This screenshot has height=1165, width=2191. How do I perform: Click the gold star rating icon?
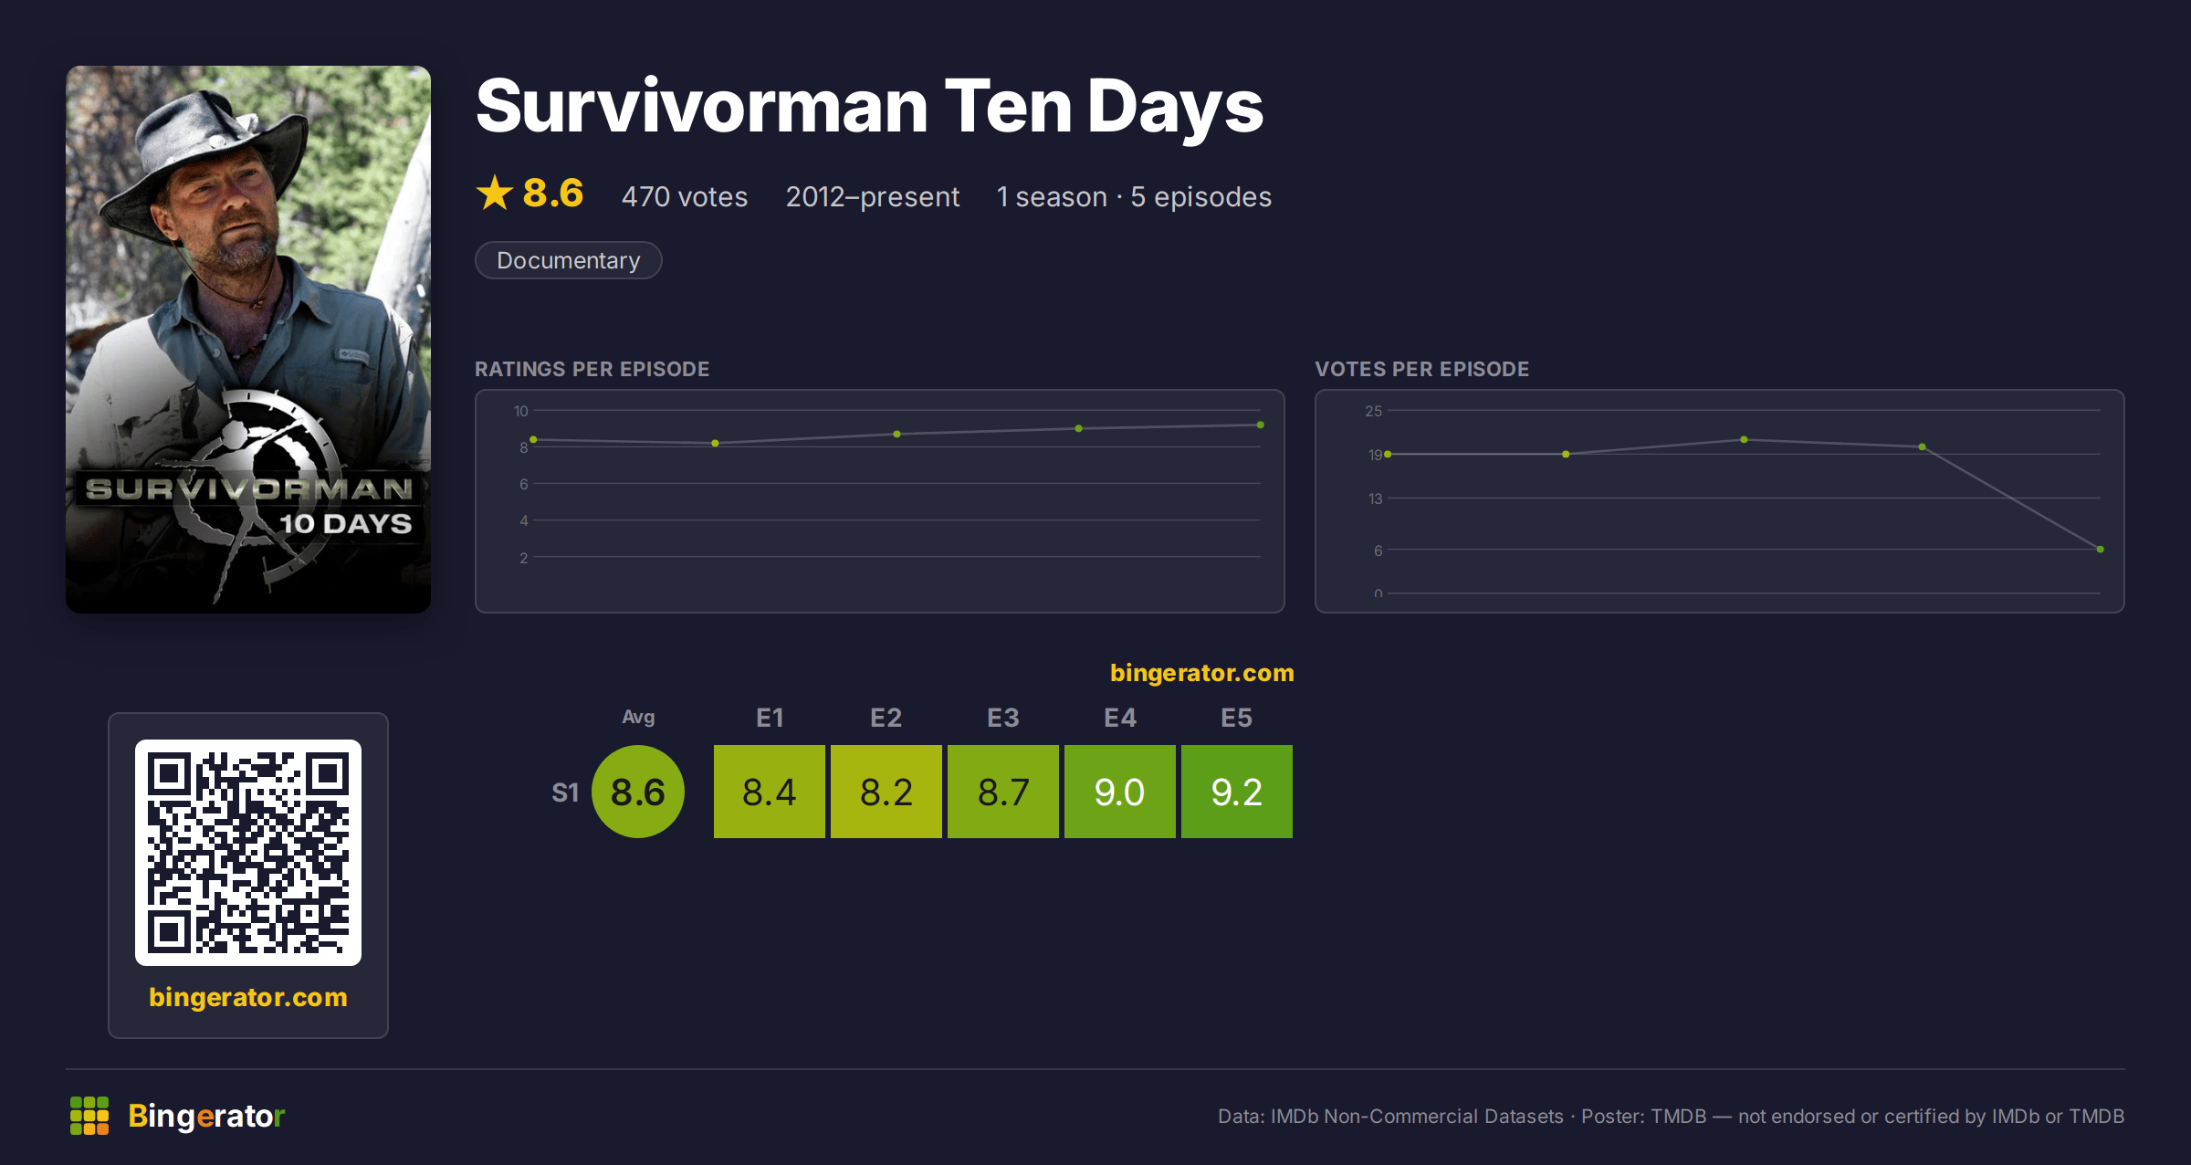pos(495,194)
